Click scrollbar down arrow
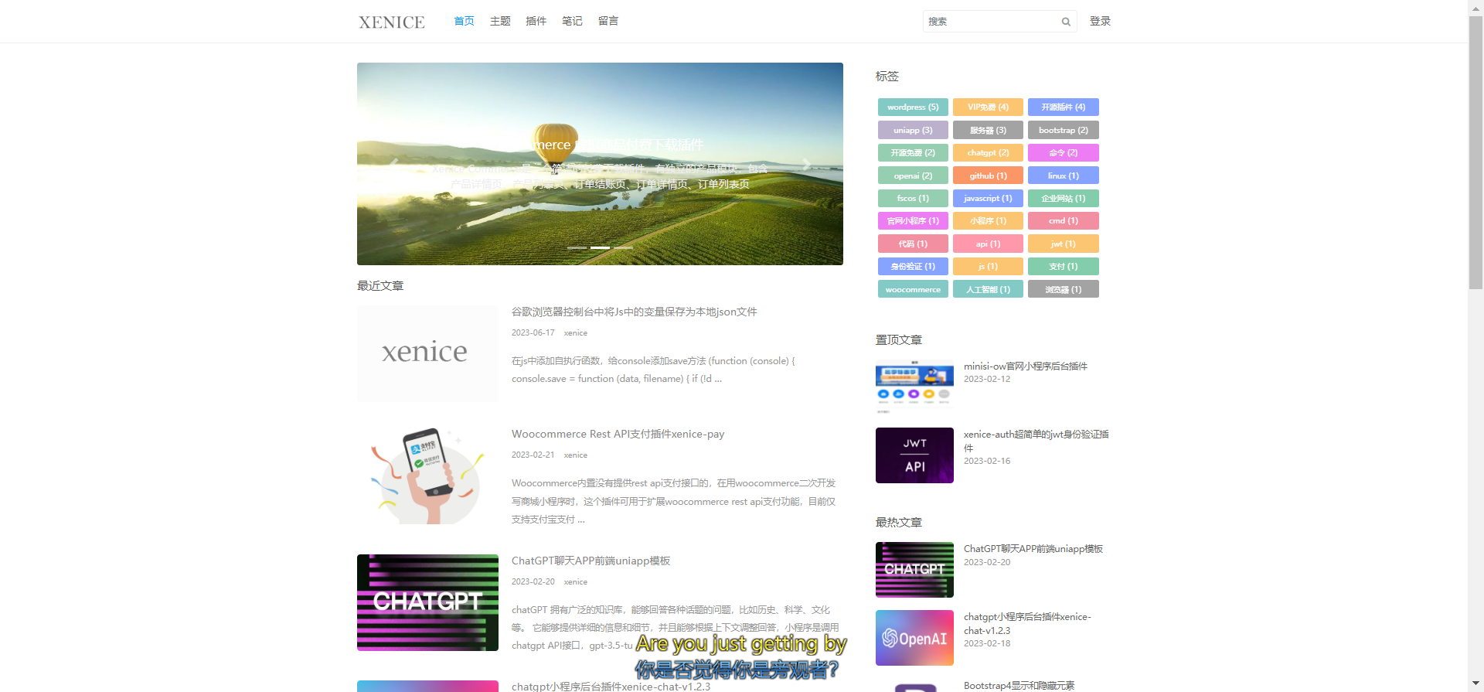Viewport: 1484px width, 692px height. pos(1475,684)
